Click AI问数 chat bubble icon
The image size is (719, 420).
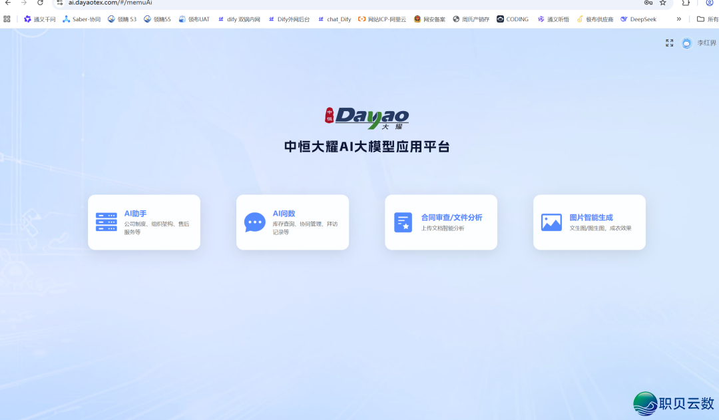255,222
